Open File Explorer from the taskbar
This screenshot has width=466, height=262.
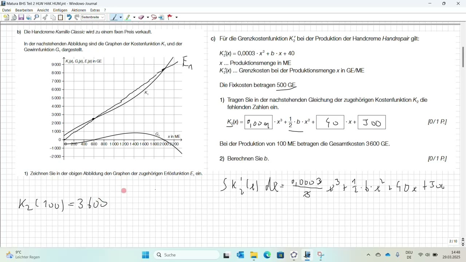254,255
